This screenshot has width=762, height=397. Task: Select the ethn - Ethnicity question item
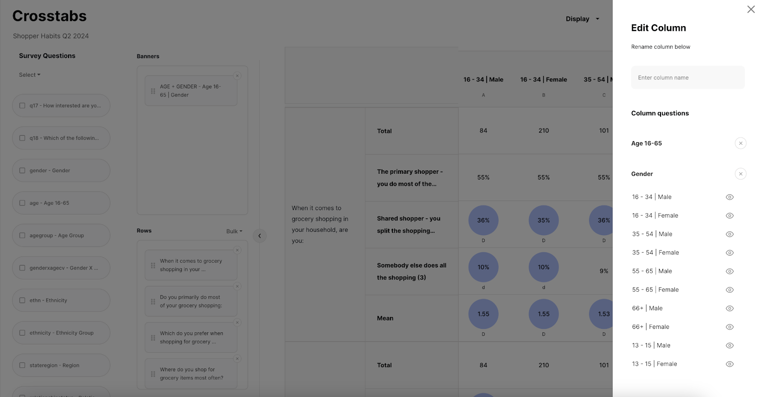coord(61,300)
